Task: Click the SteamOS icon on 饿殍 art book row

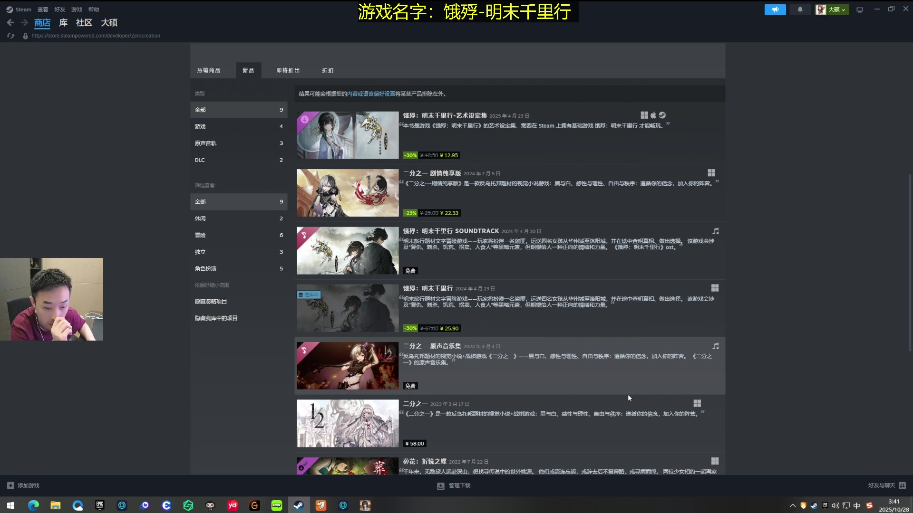Action: coord(662,115)
